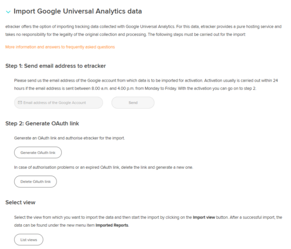Click Delete OAuth link button

[x=35, y=181]
